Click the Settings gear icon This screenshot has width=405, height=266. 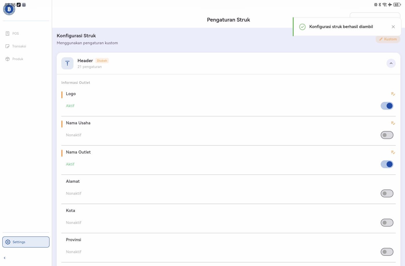point(8,242)
